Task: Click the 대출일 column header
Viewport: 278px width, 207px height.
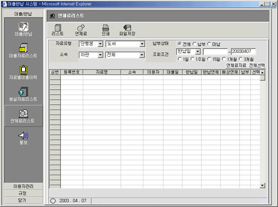Action: point(173,72)
